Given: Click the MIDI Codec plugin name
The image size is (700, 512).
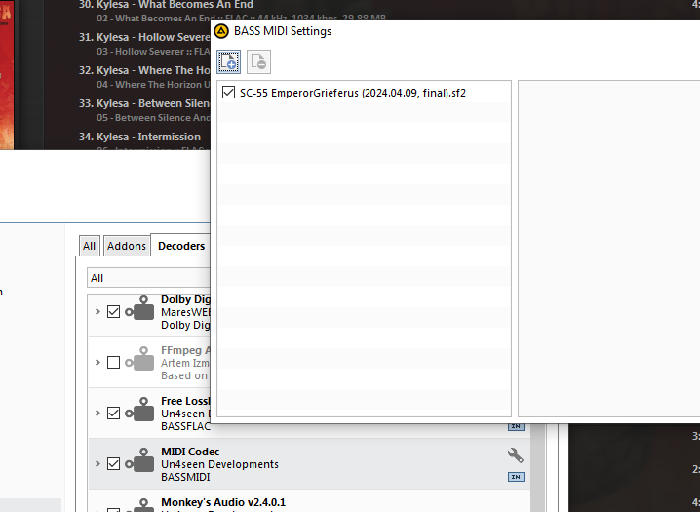Looking at the screenshot, I should pyautogui.click(x=190, y=452).
